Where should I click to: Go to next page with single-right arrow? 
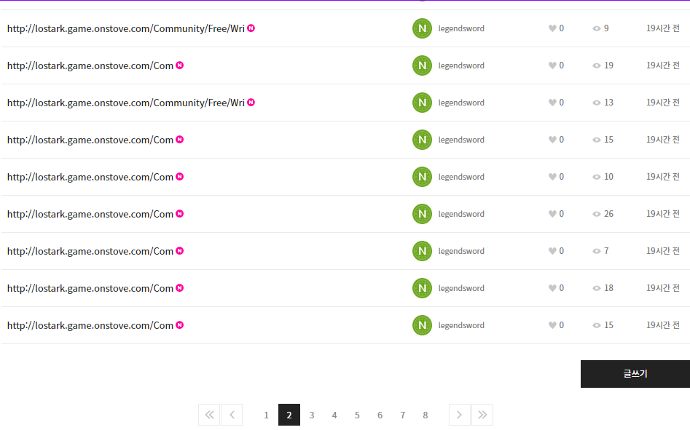459,415
